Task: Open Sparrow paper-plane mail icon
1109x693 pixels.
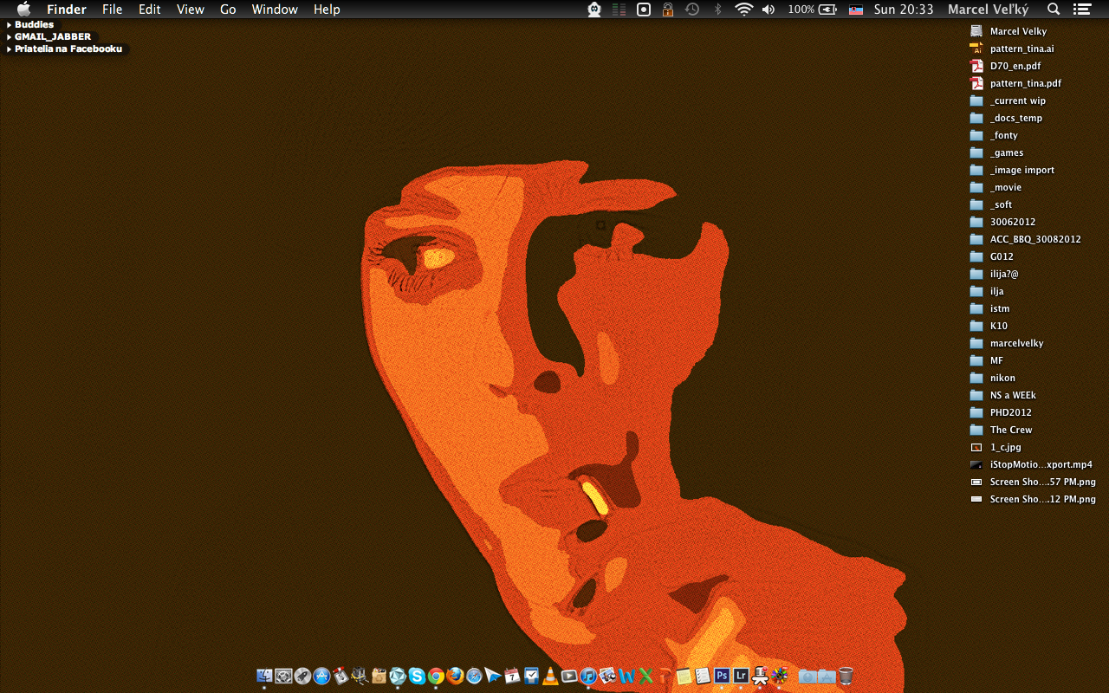Action: 493,676
